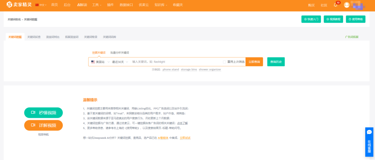Click 社区 in the top bar
375x160 pixels.
click(x=324, y=5)
